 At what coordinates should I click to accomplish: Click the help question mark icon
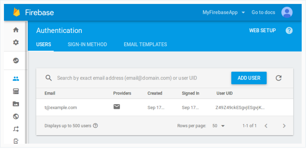[289, 30]
